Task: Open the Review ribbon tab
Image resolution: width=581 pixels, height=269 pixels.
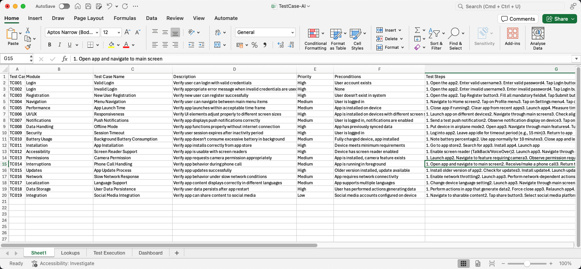Action: (175, 18)
